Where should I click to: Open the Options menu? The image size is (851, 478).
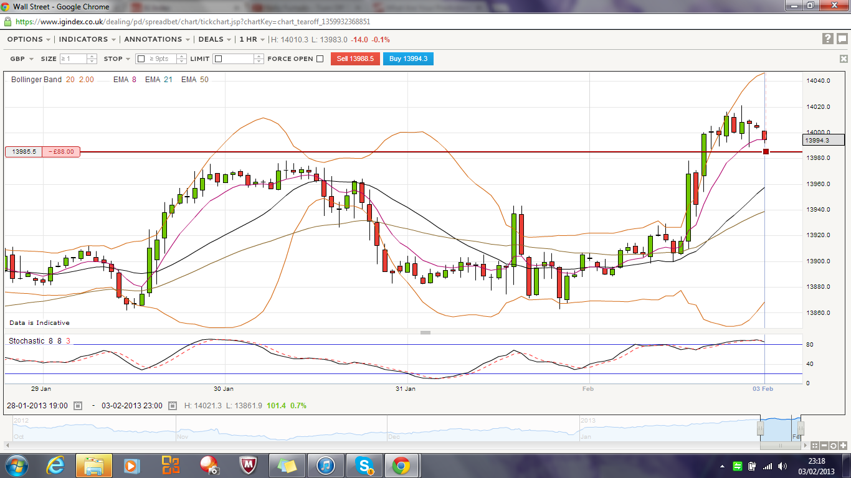29,39
